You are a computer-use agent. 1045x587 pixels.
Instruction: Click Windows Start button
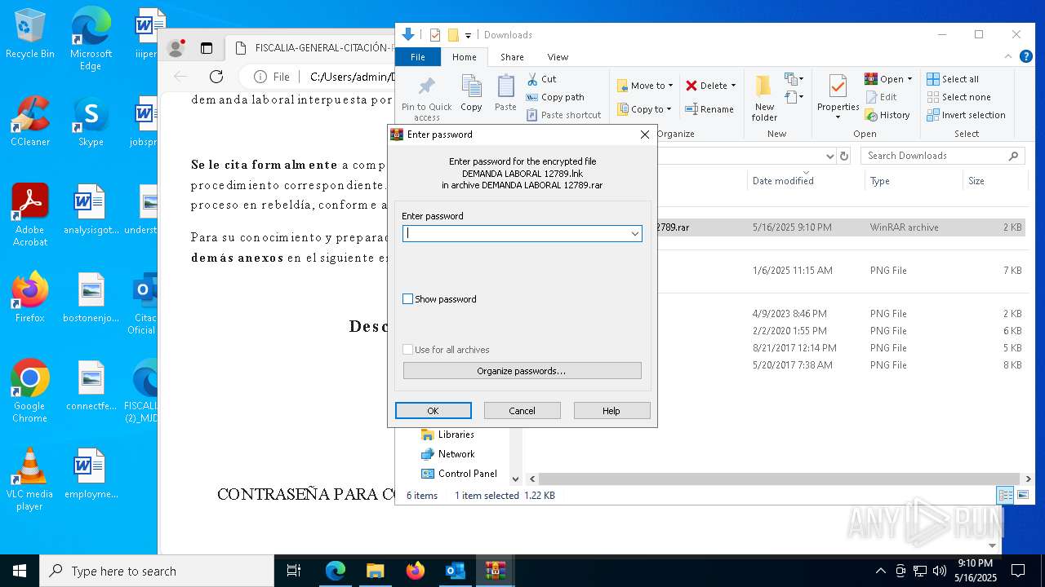click(20, 571)
